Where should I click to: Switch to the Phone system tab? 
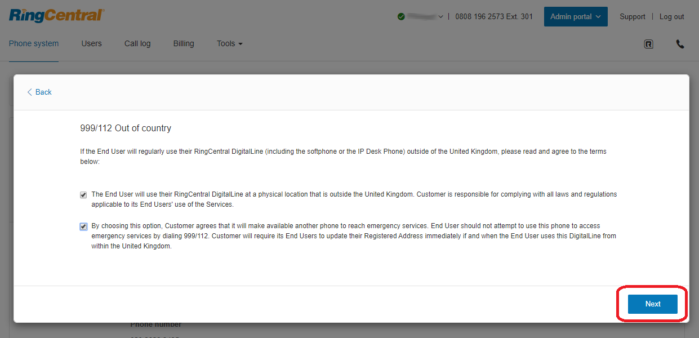pos(34,44)
